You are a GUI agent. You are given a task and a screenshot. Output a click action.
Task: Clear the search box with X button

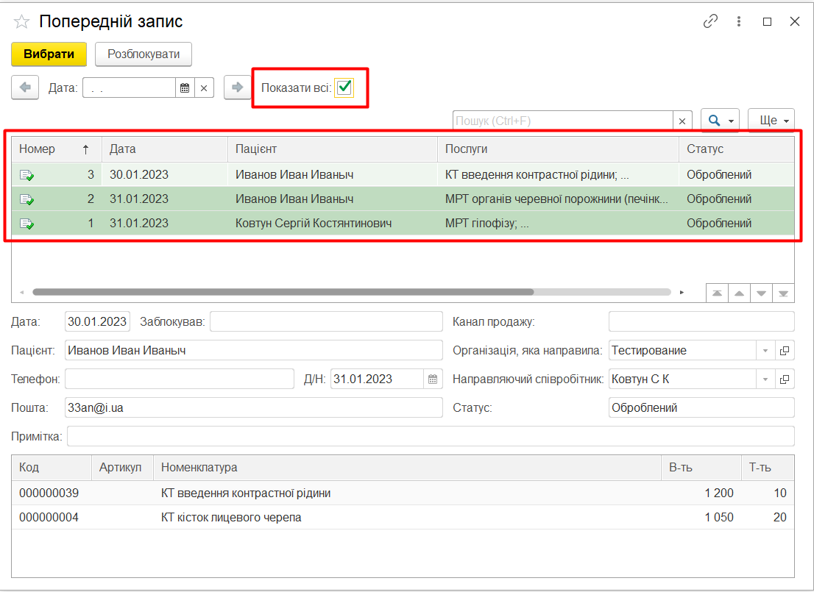[682, 121]
